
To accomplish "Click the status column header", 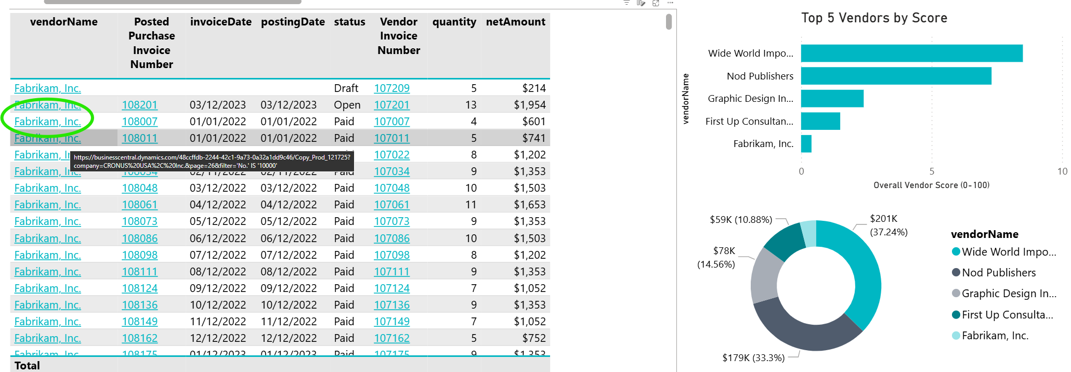I will point(349,22).
